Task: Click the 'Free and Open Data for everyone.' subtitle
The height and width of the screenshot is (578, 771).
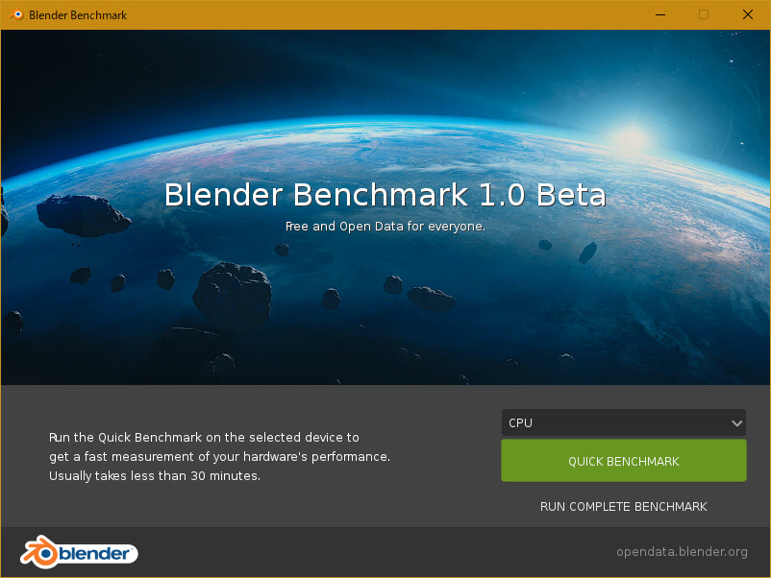Action: coord(385,227)
